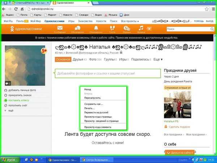Screen dimensions: 217x163
Task: Open Мой Мир in the Mail.Ru bar
Action: pos(35,21)
